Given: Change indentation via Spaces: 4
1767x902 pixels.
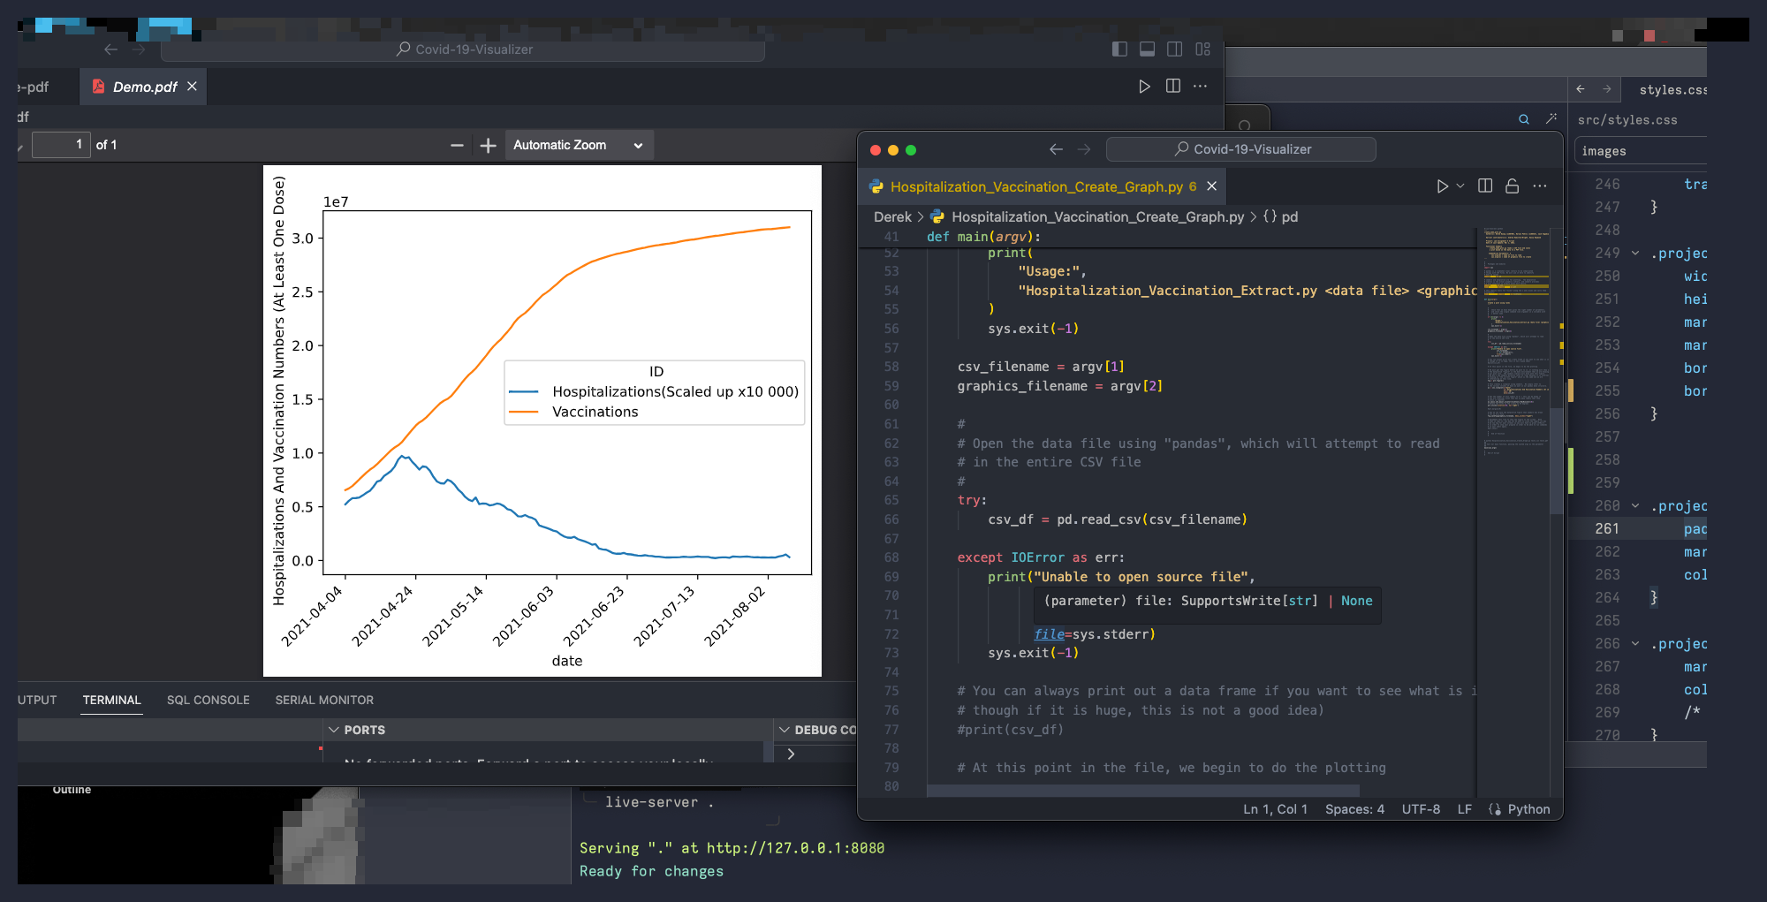Looking at the screenshot, I should pos(1354,809).
